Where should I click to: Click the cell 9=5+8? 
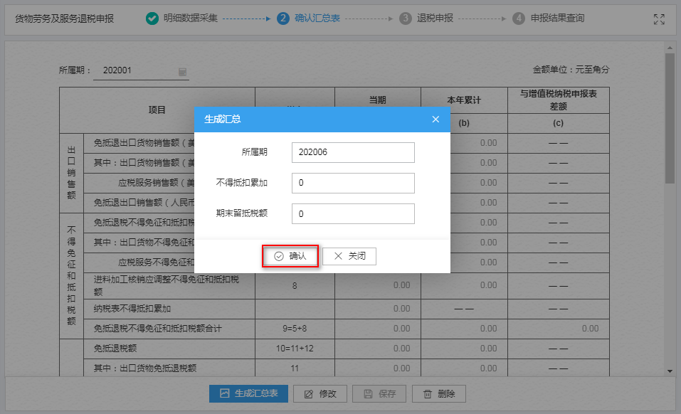click(295, 329)
